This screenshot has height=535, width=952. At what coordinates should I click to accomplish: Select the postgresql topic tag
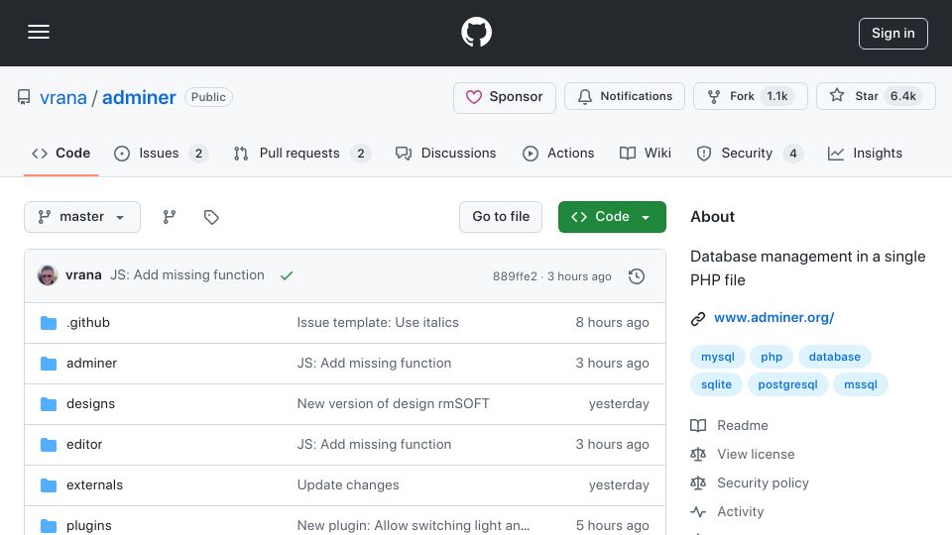[x=787, y=384]
